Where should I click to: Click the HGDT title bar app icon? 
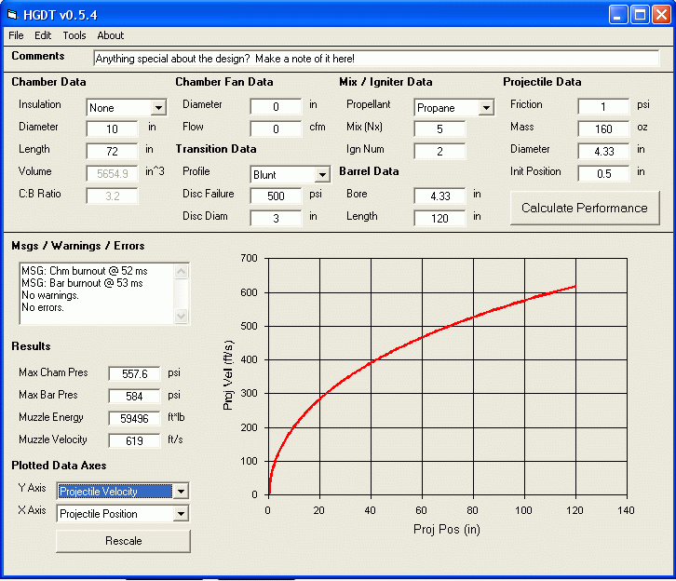pos(13,14)
